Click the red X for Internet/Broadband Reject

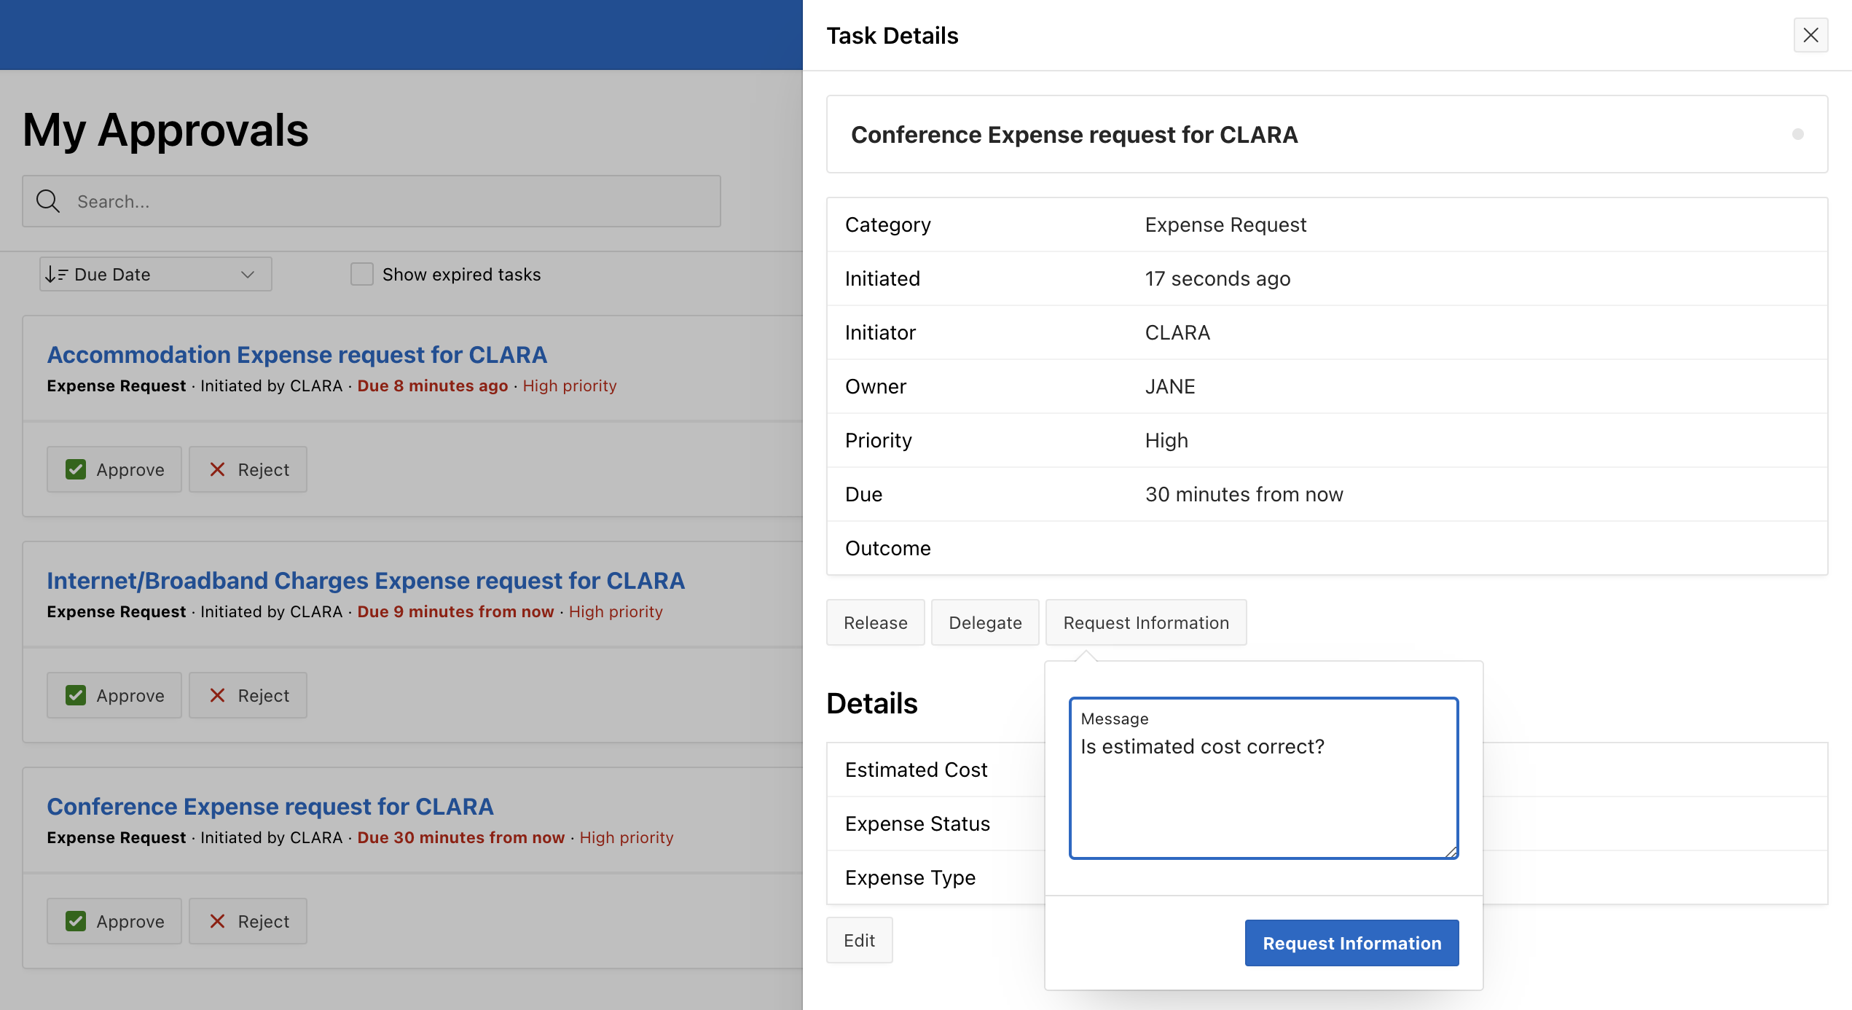[217, 696]
